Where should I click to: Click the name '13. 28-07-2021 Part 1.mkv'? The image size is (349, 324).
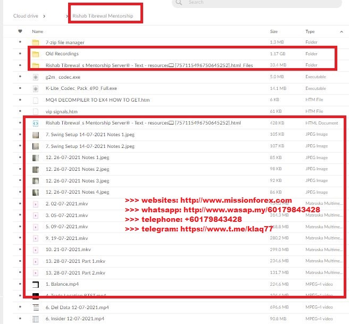click(x=76, y=261)
